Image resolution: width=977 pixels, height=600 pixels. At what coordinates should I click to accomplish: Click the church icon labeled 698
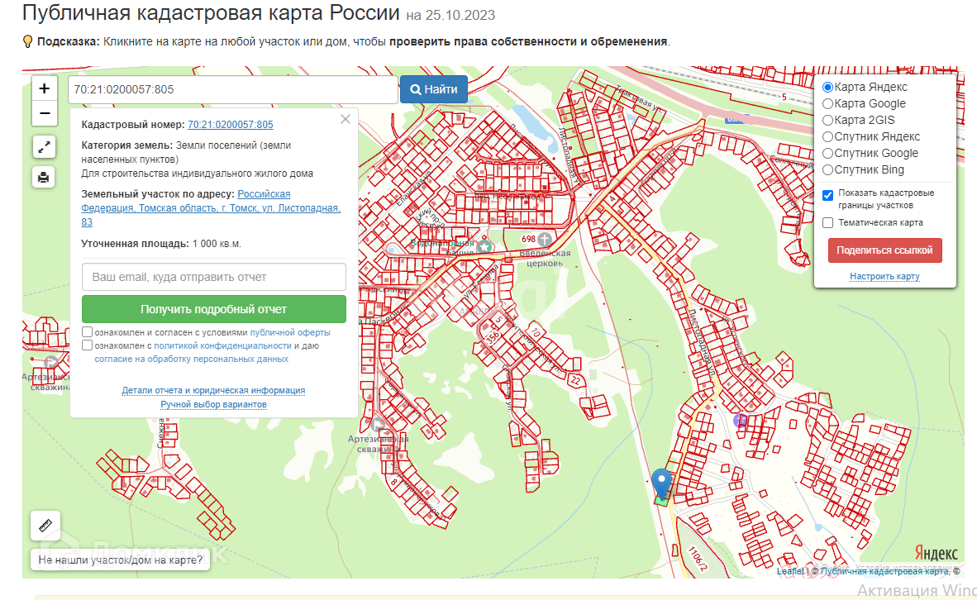tap(545, 239)
